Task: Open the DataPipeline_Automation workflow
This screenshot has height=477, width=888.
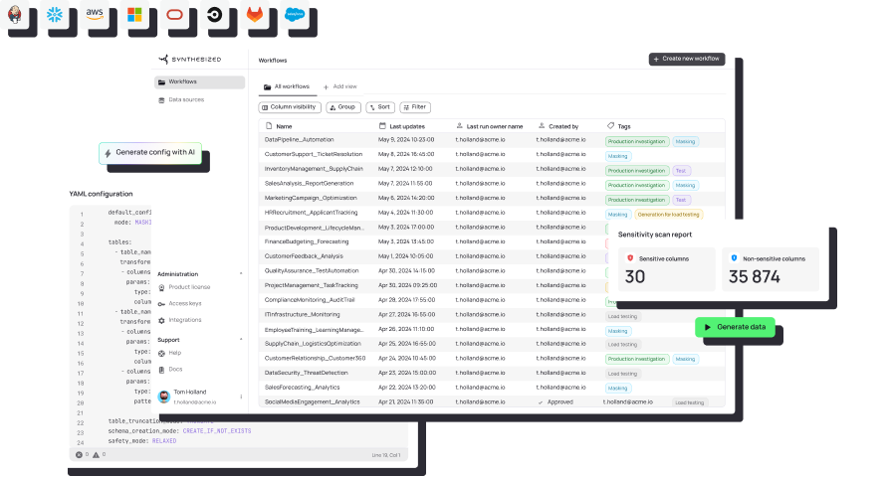Action: pyautogui.click(x=299, y=140)
